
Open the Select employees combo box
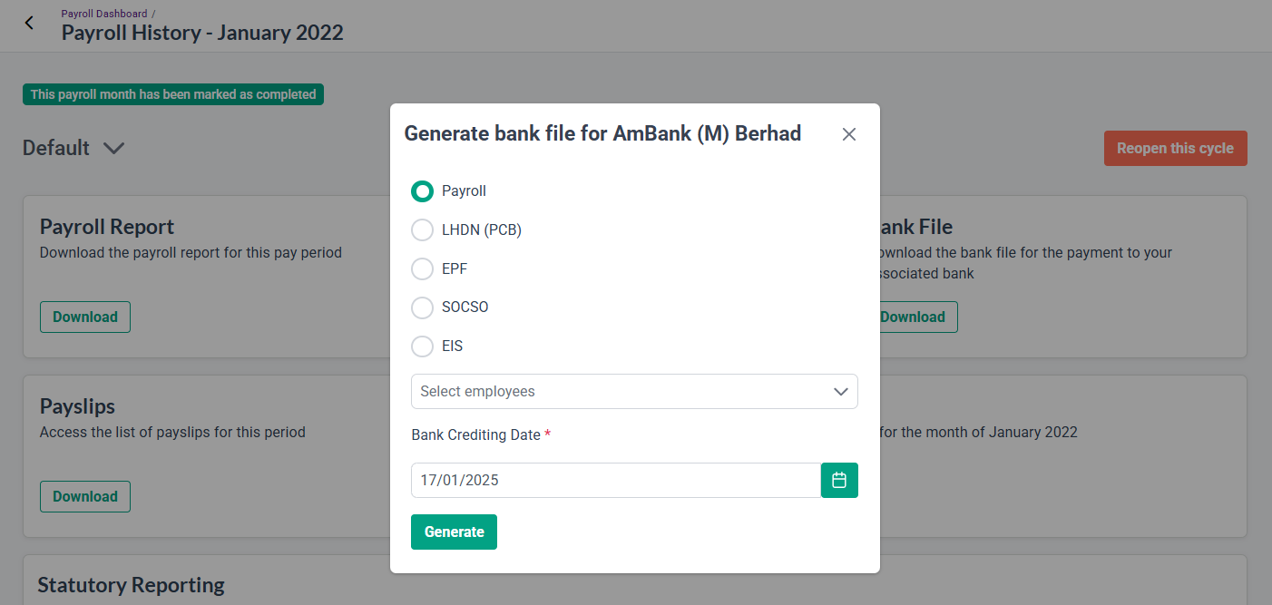pos(634,391)
